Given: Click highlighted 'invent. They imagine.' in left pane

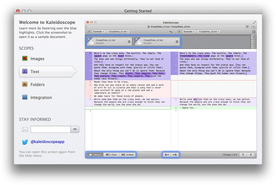Looking at the screenshot, I should pos(138,73).
